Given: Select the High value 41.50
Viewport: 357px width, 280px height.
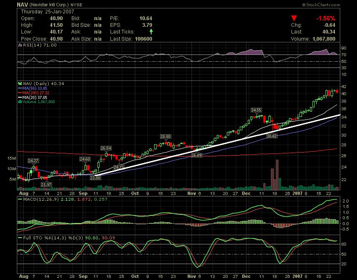Looking at the screenshot, I should point(56,25).
